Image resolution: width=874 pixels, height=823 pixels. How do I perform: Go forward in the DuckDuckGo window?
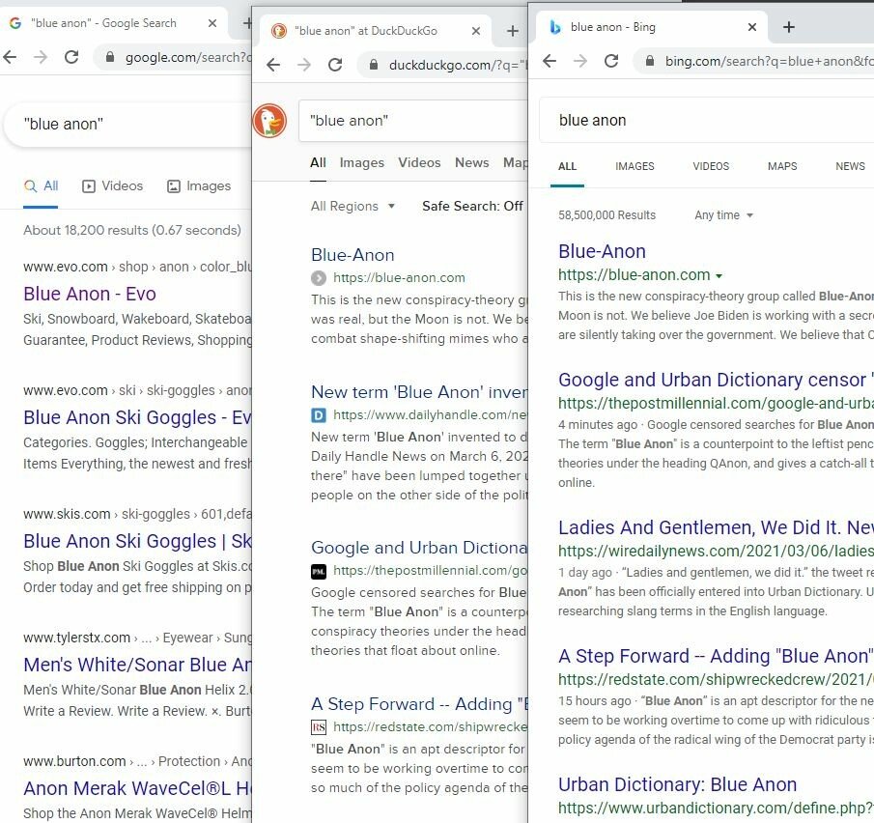click(304, 65)
